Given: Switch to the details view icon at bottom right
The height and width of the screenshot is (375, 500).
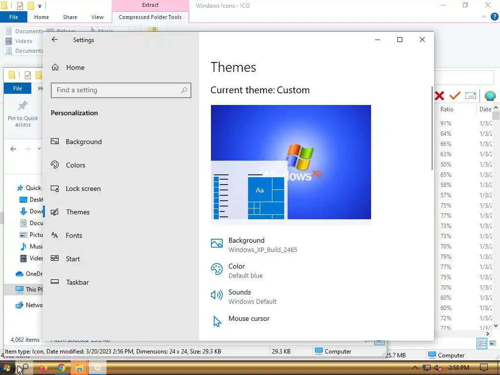Looking at the screenshot, I should (x=482, y=343).
